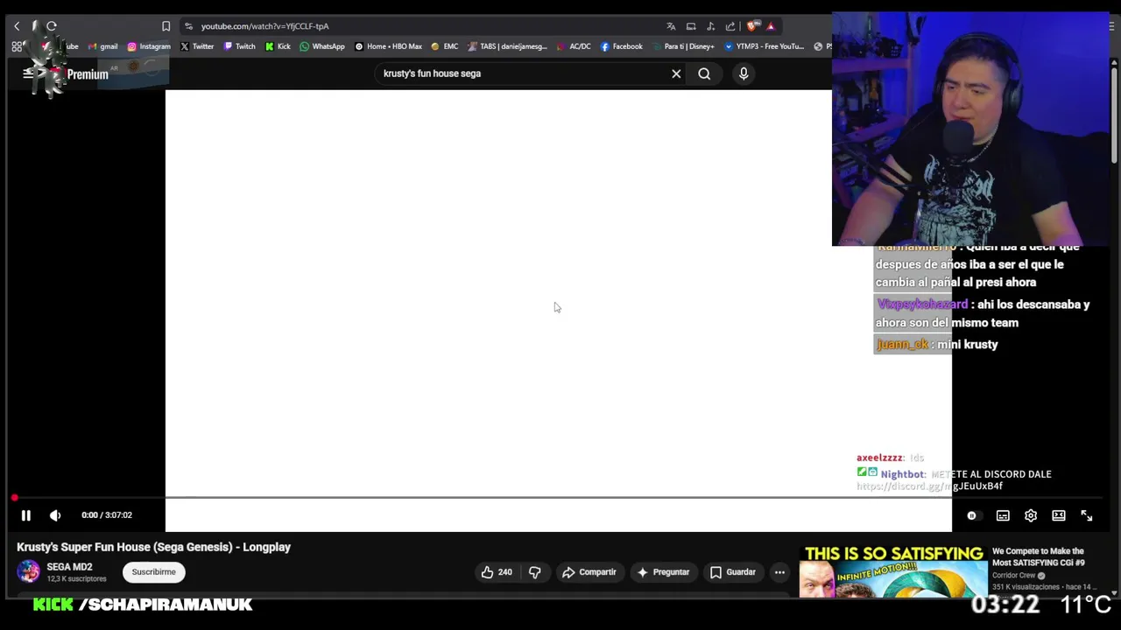Open the EMC bookmark
This screenshot has height=630, width=1121.
444,46
